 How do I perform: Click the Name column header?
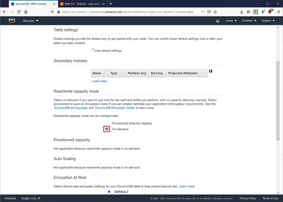tap(97, 73)
